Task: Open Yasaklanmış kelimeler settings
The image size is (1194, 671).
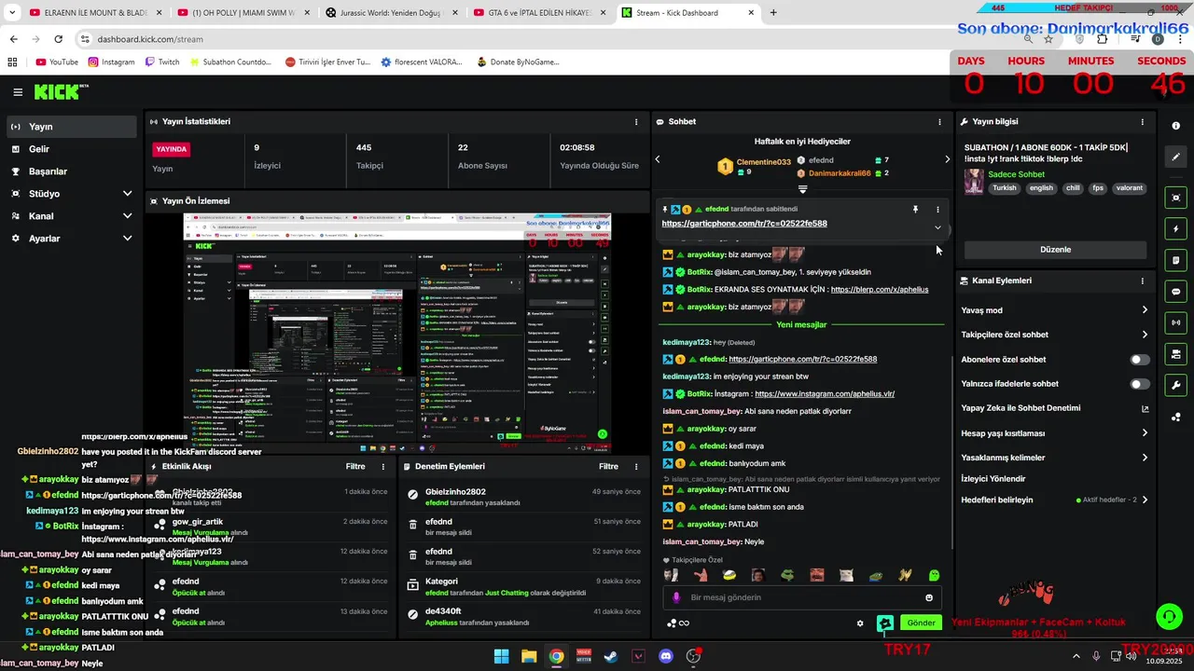Action: click(x=1054, y=458)
